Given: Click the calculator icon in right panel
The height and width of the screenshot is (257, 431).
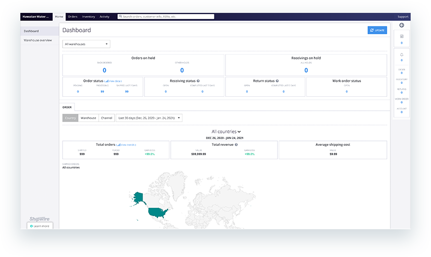Looking at the screenshot, I should 401,36.
